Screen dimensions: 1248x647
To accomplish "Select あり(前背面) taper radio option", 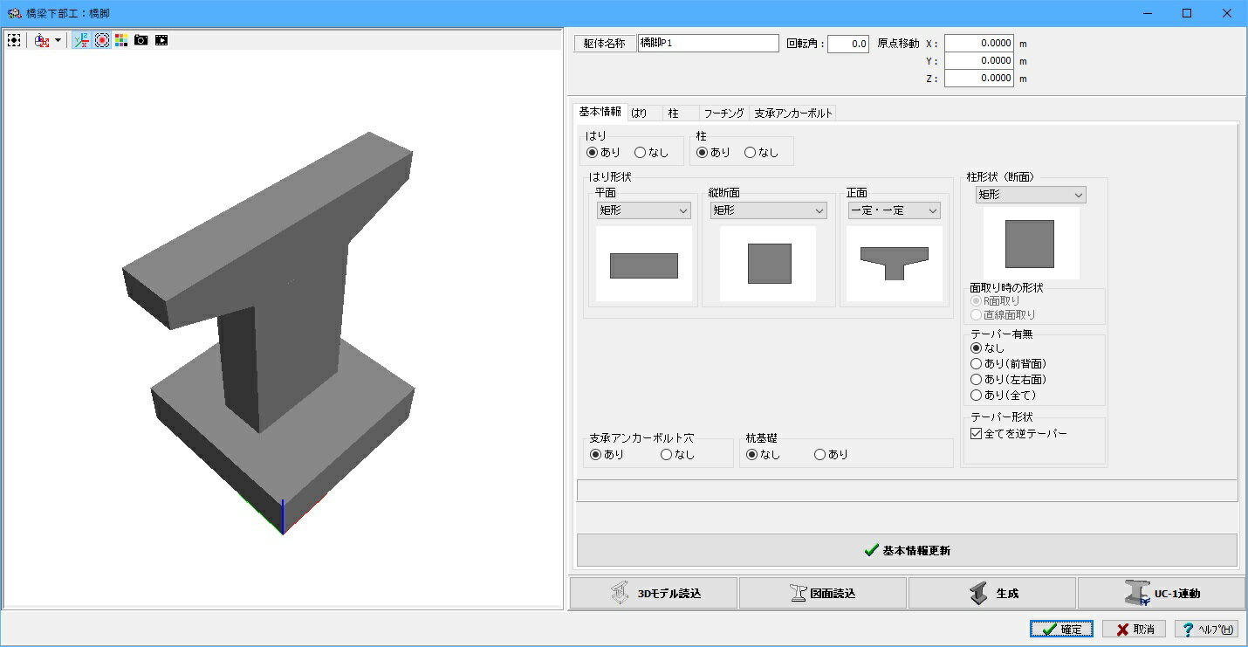I will [x=1008, y=363].
